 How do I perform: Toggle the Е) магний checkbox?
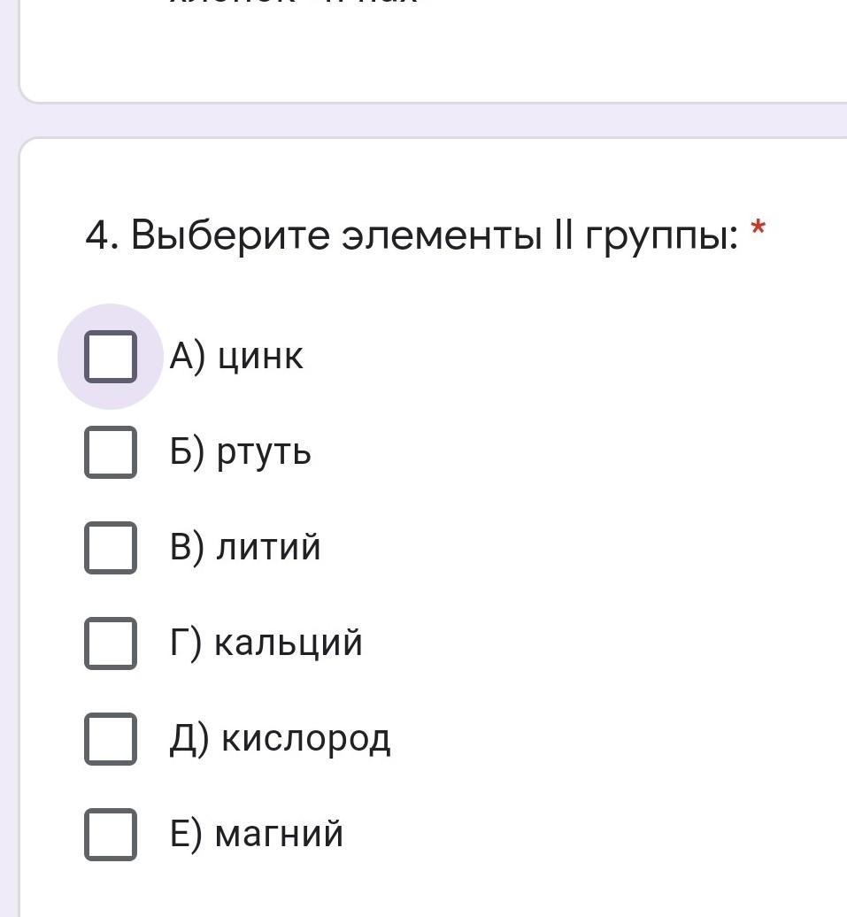[x=111, y=834]
